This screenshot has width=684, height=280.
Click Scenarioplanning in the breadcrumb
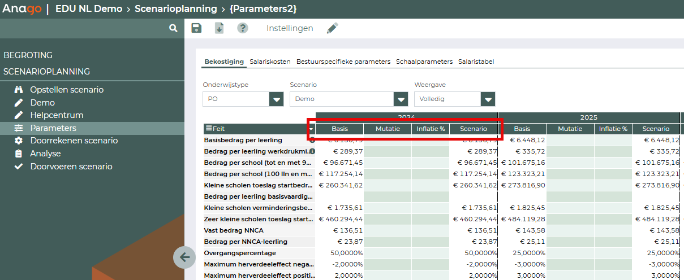click(175, 9)
